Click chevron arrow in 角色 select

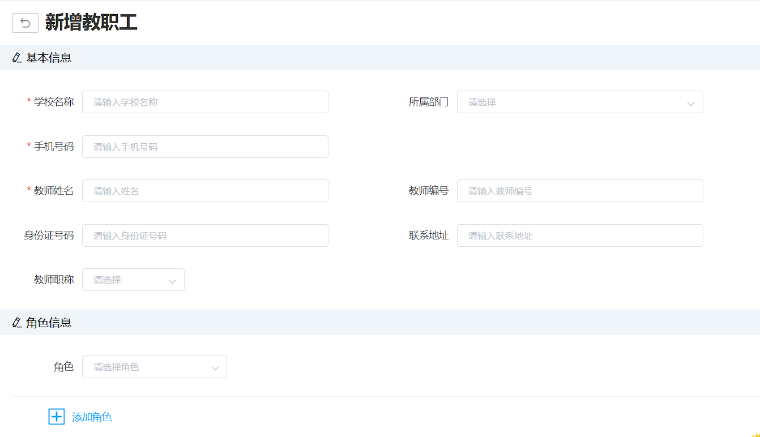tap(215, 368)
